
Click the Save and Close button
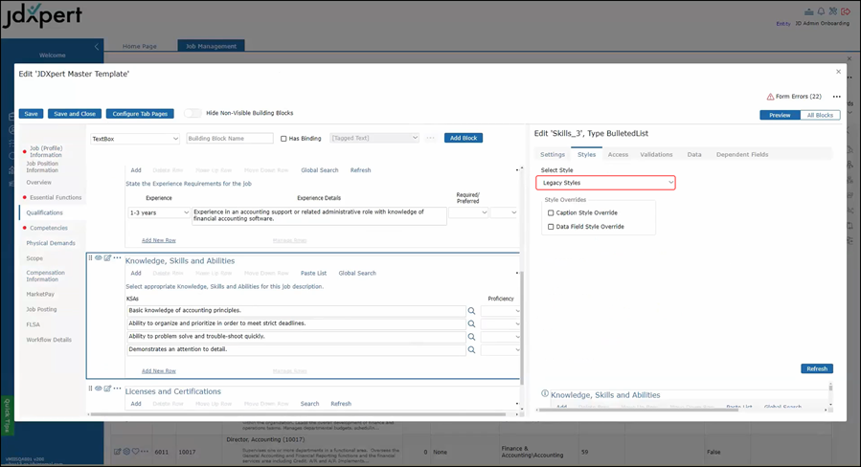pos(75,113)
